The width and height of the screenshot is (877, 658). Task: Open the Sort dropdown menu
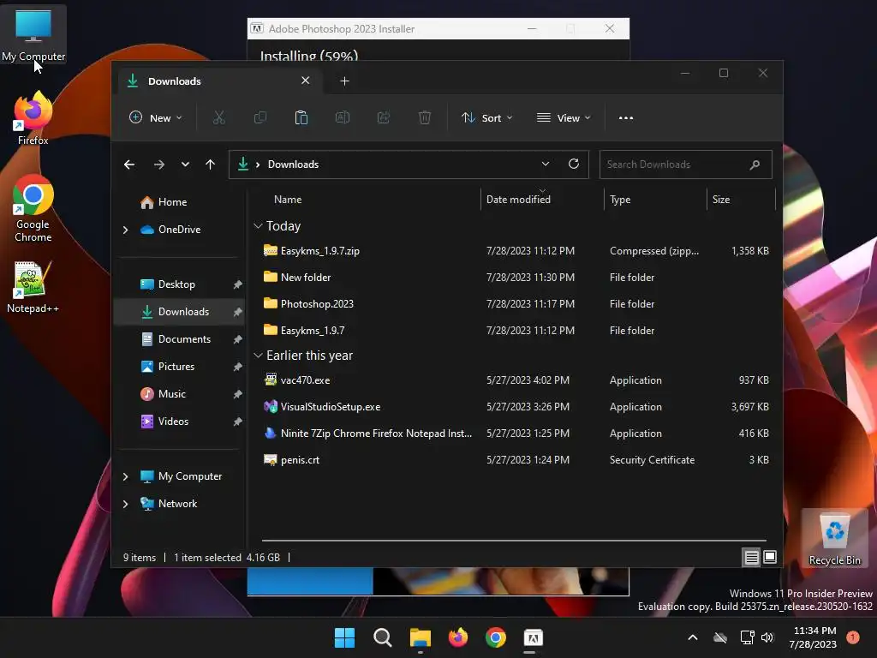click(486, 118)
